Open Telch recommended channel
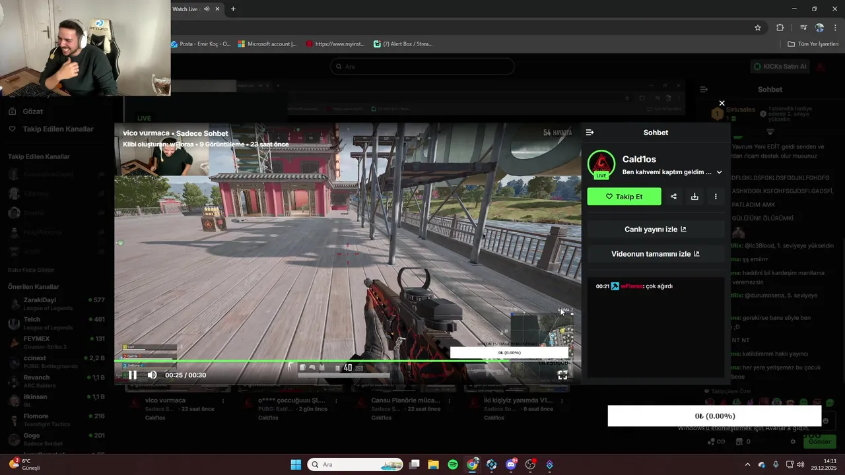The width and height of the screenshot is (845, 475). pos(56,323)
